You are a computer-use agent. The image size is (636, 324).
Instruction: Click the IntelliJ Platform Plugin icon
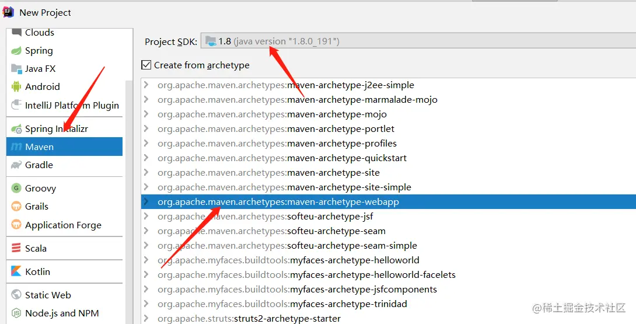16,104
